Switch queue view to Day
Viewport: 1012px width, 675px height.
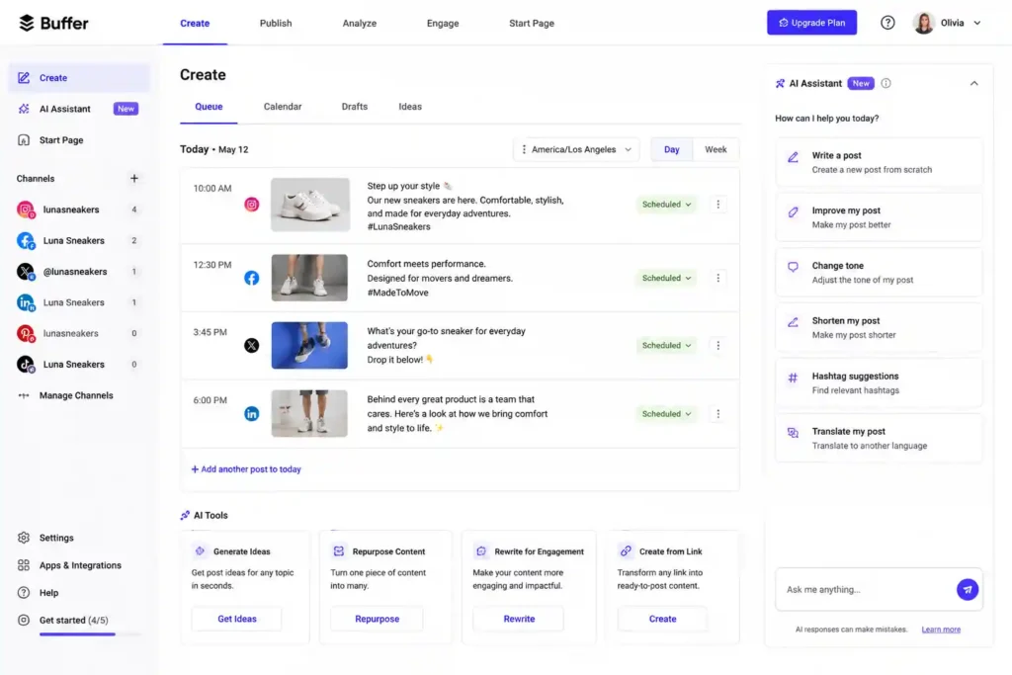(x=671, y=149)
